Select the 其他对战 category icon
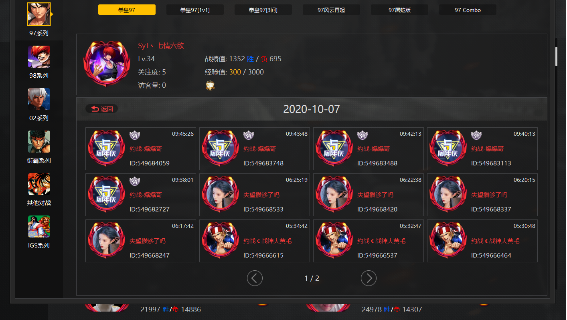Viewport: 567px width, 320px height. pos(39,184)
